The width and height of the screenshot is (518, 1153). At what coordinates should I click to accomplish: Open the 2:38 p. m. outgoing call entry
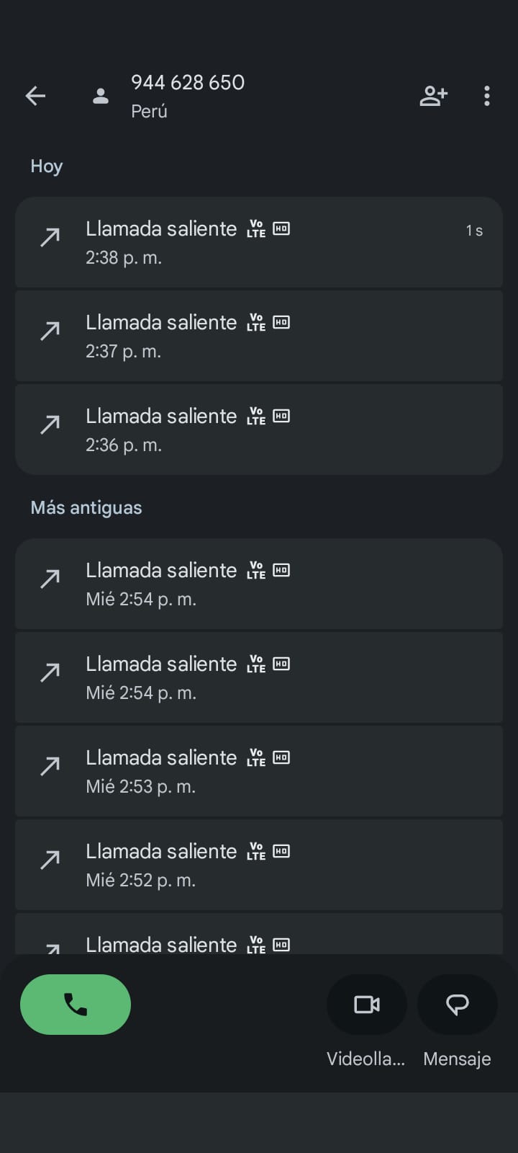[x=259, y=242]
